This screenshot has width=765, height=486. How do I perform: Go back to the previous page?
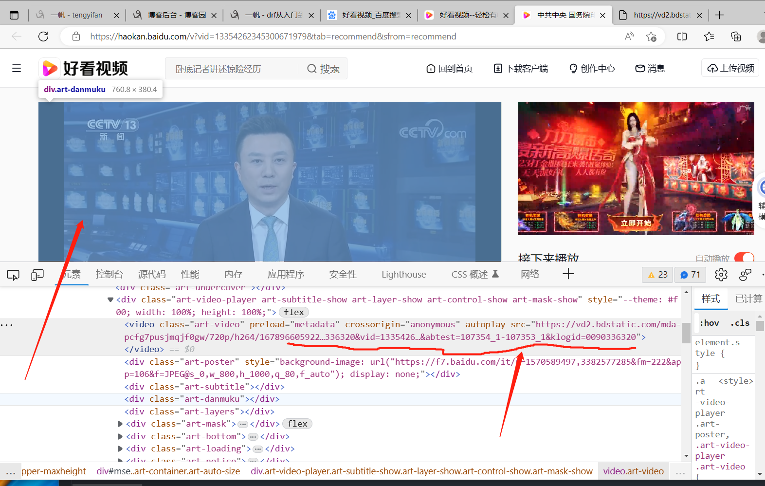[x=17, y=37]
